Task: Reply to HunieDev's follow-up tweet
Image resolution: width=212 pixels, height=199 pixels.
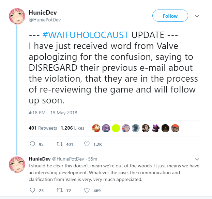Action: (x=32, y=190)
